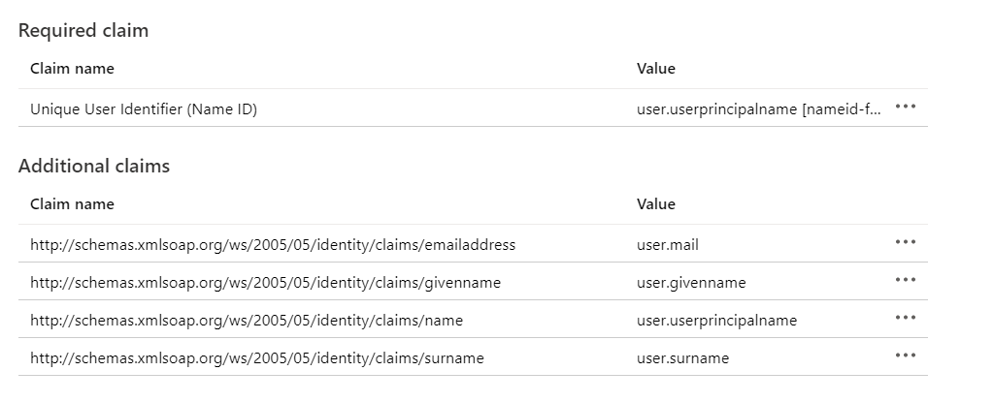This screenshot has height=402, width=994.
Task: Select the identity/claims/name claim row
Action: point(247,321)
